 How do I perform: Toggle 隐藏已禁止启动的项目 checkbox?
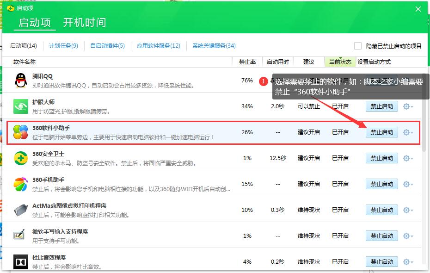click(x=358, y=46)
